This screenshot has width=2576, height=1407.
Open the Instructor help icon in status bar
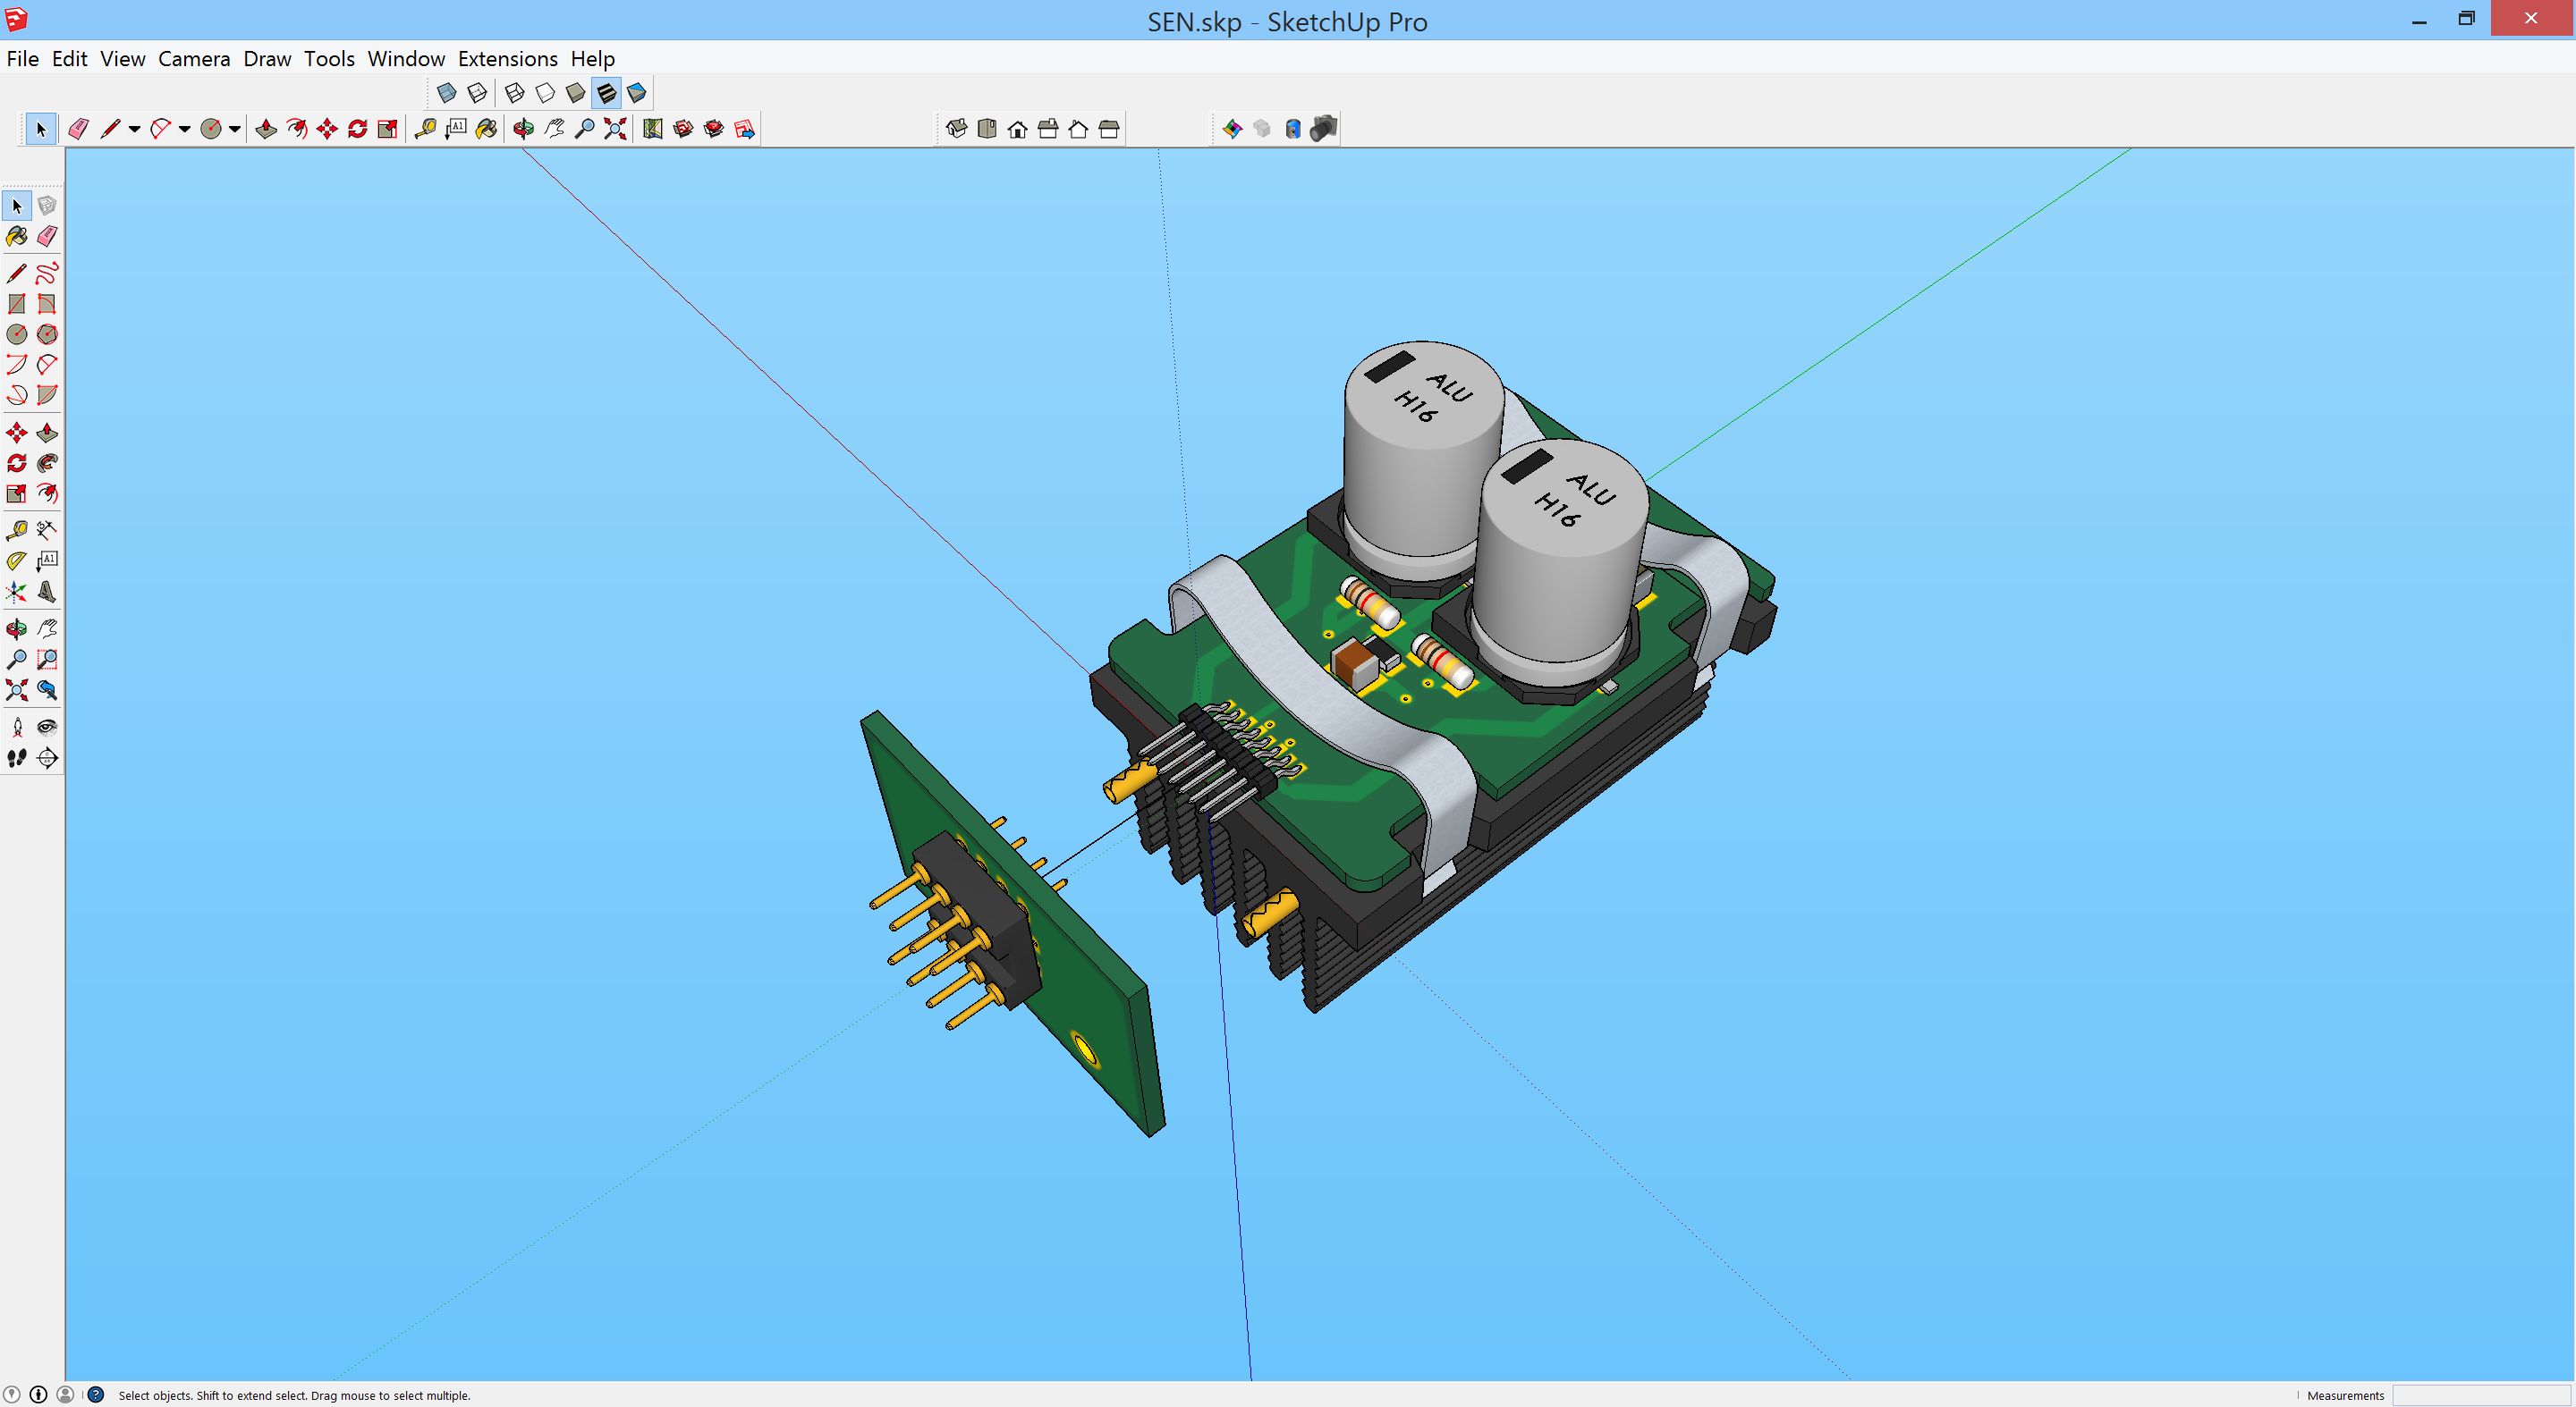96,1395
